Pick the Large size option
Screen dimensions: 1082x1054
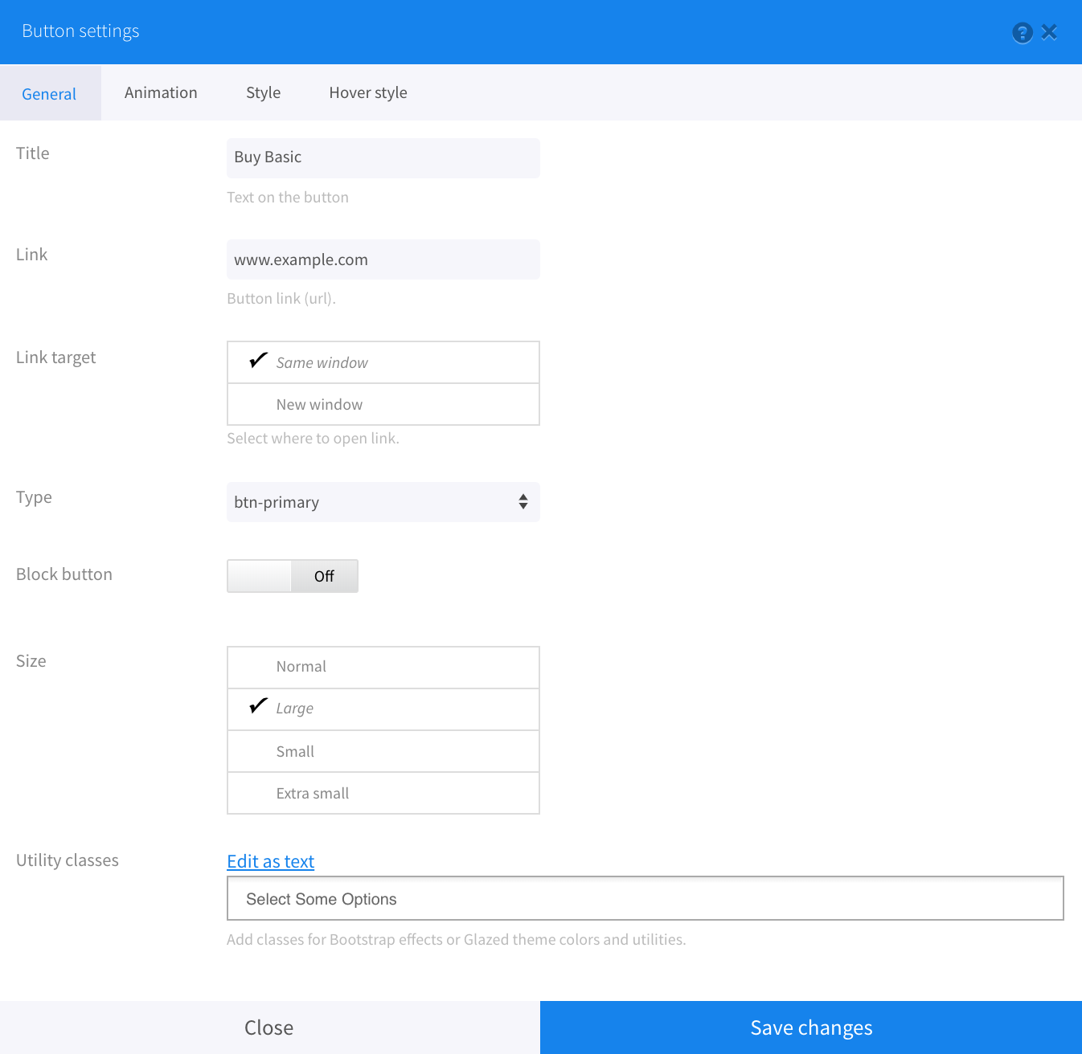pos(383,709)
